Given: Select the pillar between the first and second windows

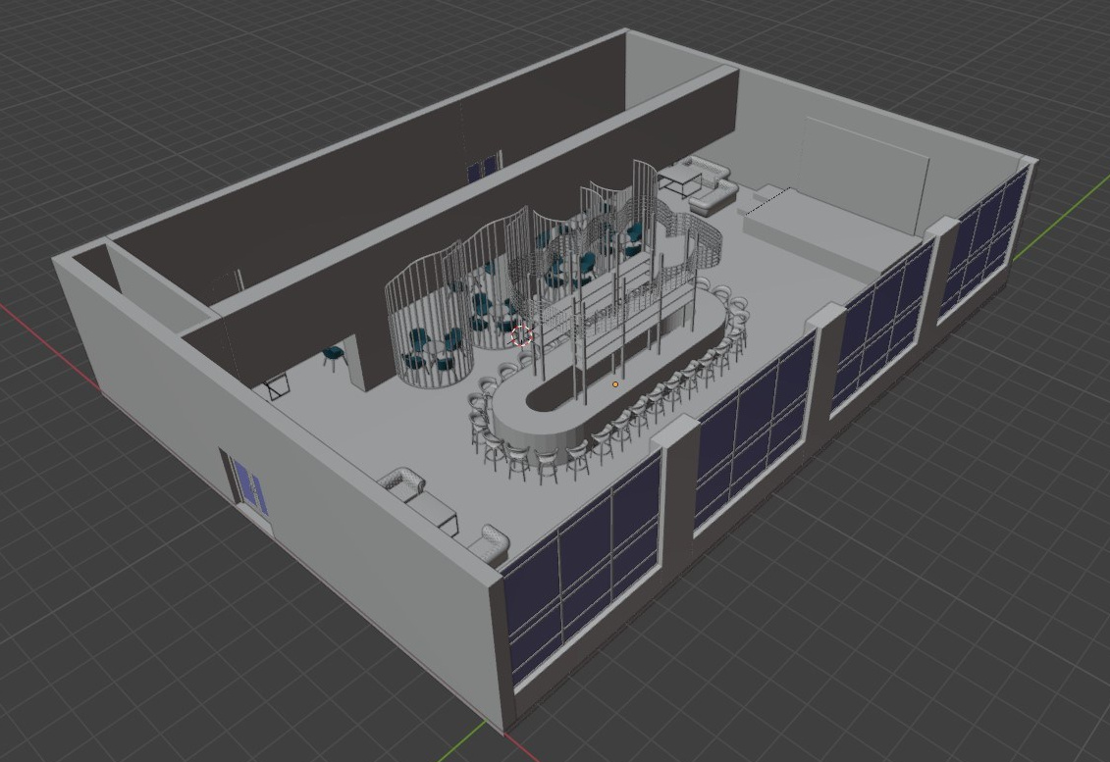Looking at the screenshot, I should [x=677, y=490].
